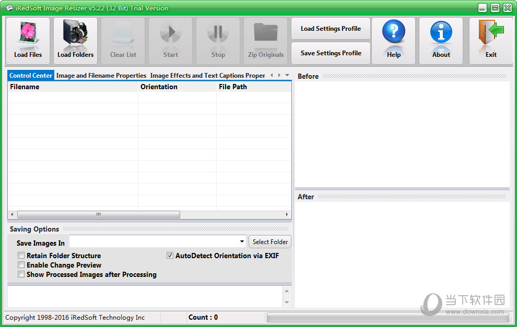The image size is (517, 327).
Task: Click file list scroll right arrow
Action: click(x=287, y=214)
